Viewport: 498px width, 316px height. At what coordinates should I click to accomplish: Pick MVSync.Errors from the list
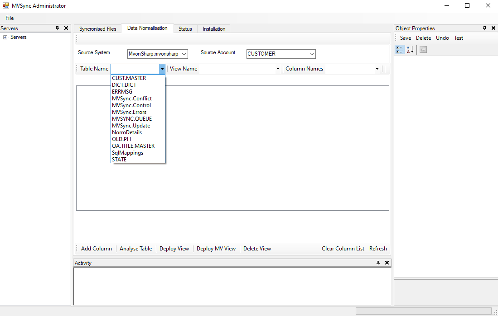pos(138,112)
